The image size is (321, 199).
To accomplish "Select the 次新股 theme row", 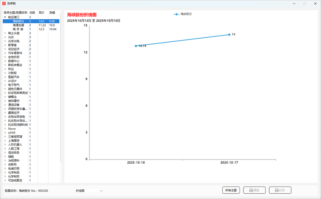I will [31, 73].
